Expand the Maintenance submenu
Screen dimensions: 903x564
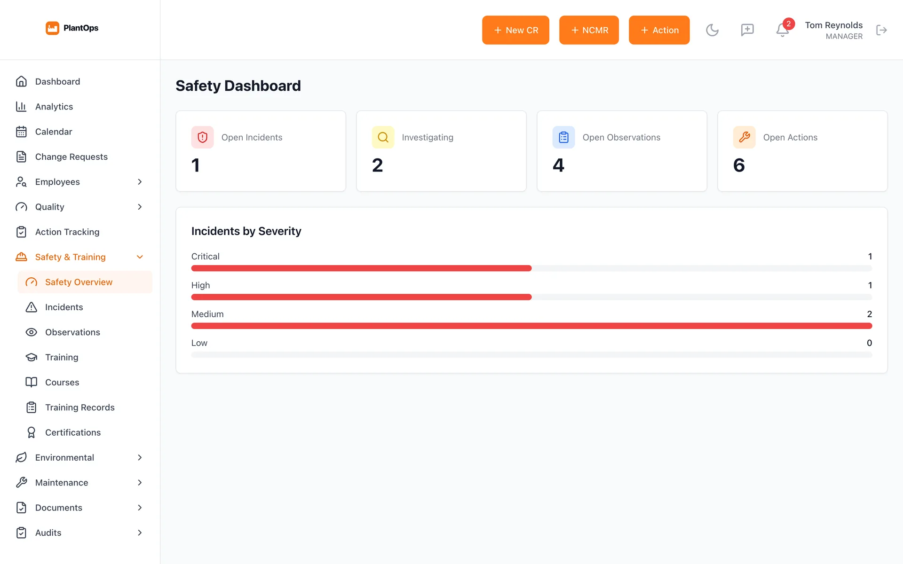pyautogui.click(x=140, y=483)
